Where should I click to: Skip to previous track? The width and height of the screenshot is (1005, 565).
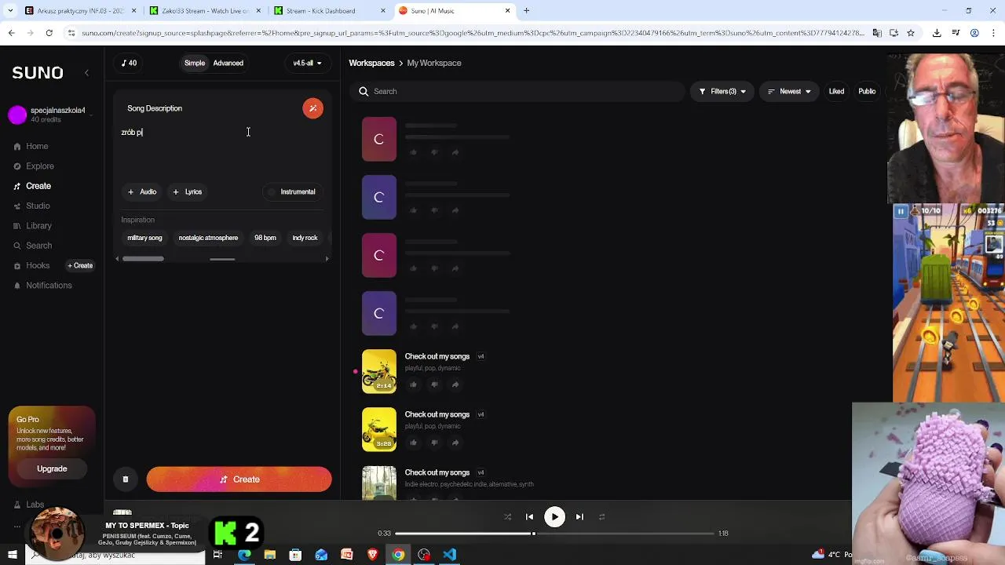coord(529,517)
